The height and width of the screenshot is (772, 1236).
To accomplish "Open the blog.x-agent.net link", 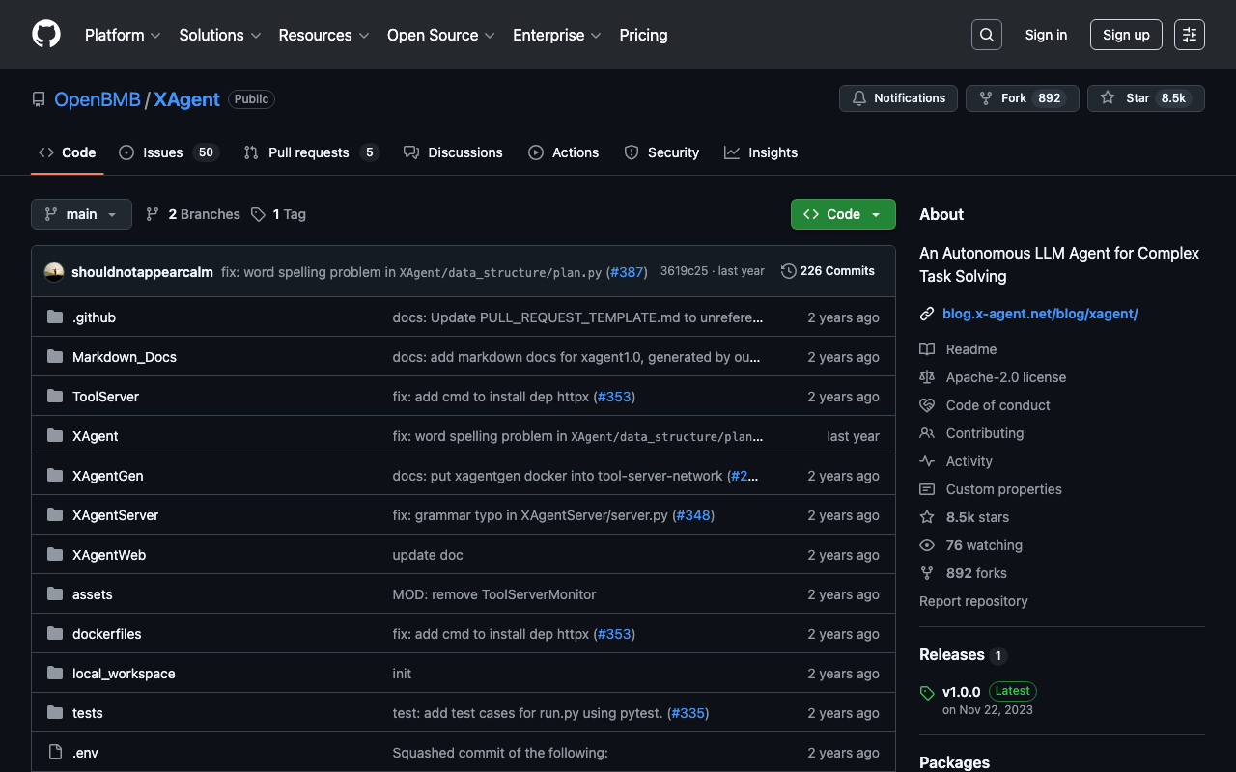I will [x=1040, y=314].
